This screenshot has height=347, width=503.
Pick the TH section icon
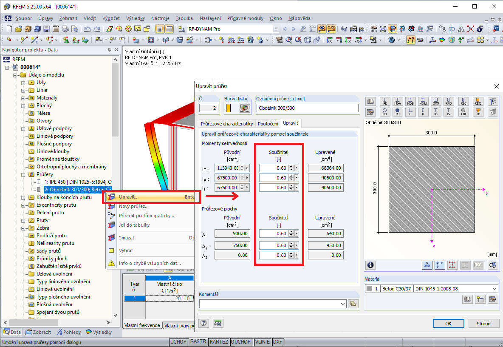(478, 112)
